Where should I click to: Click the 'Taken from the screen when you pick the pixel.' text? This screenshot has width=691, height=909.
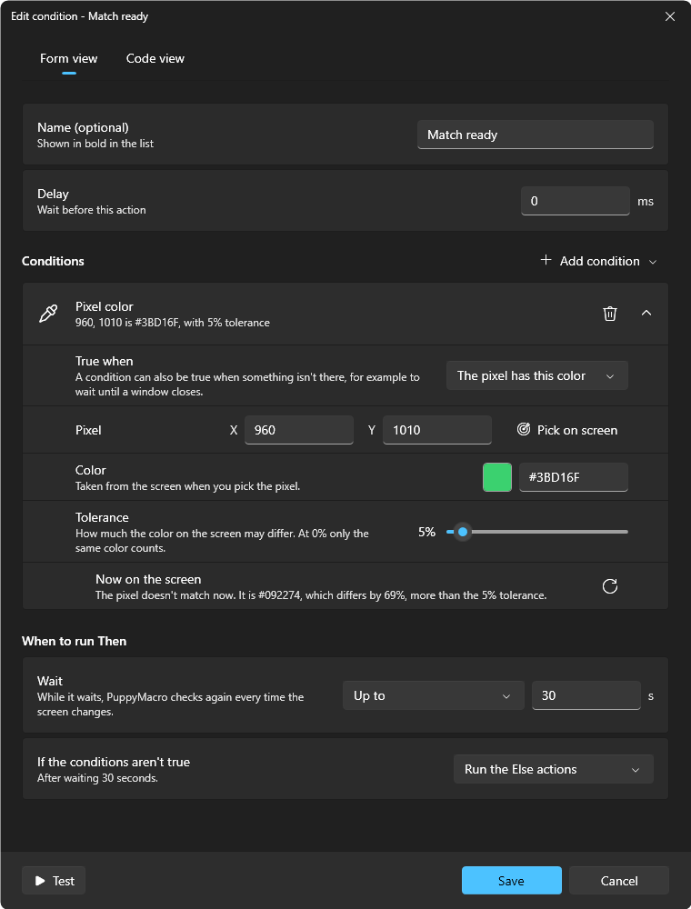(188, 486)
